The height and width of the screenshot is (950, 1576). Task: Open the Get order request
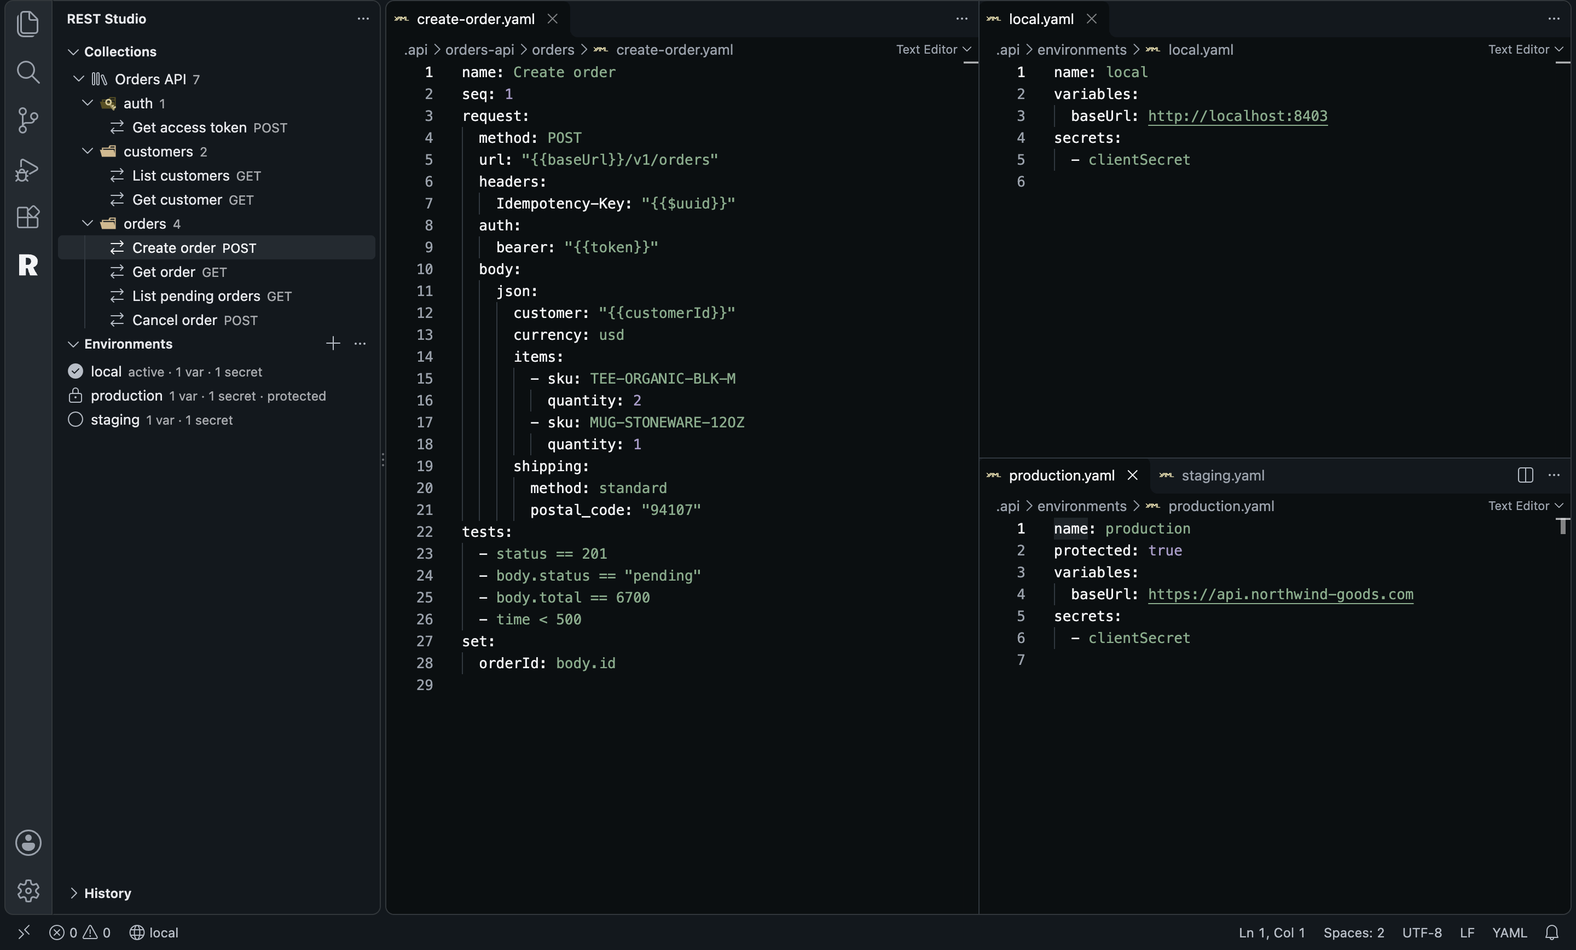click(x=217, y=272)
